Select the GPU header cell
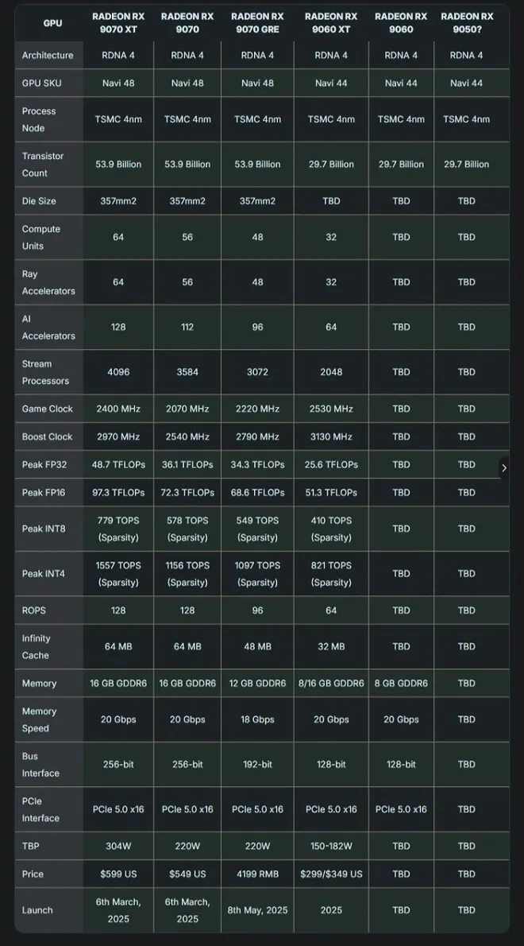Image resolution: width=524 pixels, height=946 pixels. click(x=52, y=23)
